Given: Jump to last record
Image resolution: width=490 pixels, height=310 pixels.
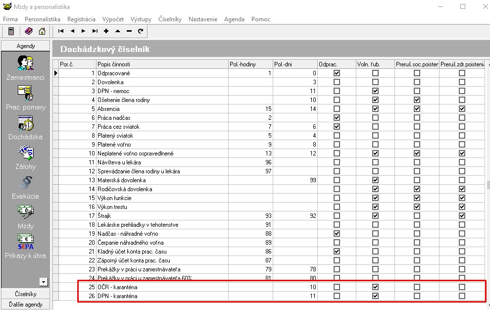Looking at the screenshot, I should tap(95, 31).
